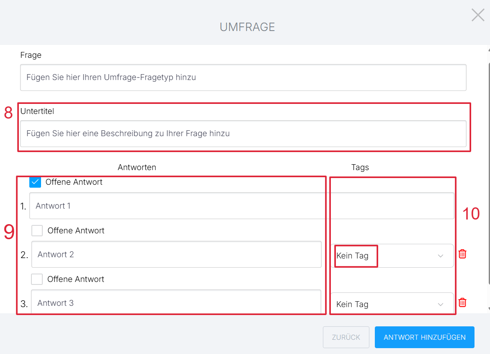Focus the Untertitel description field
The width and height of the screenshot is (490, 354).
pos(243,134)
